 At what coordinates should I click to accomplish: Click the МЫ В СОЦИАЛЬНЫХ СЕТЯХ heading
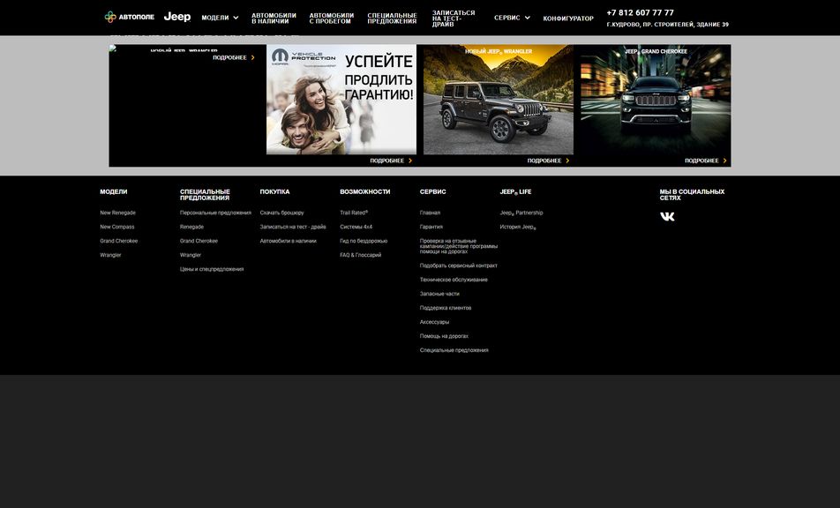pyautogui.click(x=692, y=195)
